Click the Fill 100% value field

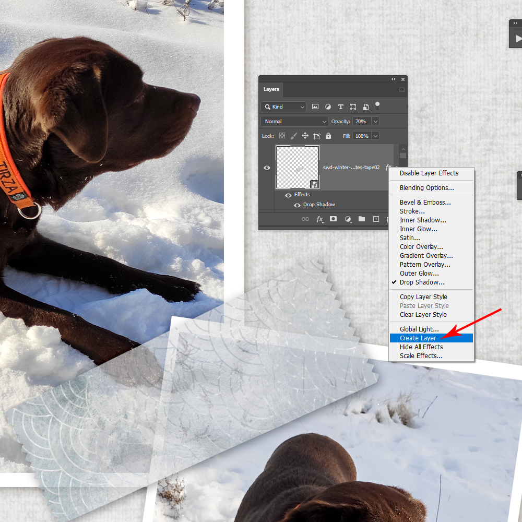coord(362,136)
